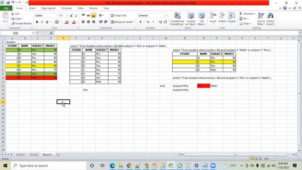This screenshot has width=302, height=170.
Task: Open the General number format dropdown
Action: coord(166,16)
